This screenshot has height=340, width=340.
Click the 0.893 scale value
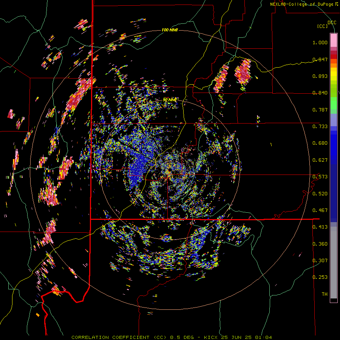point(320,76)
